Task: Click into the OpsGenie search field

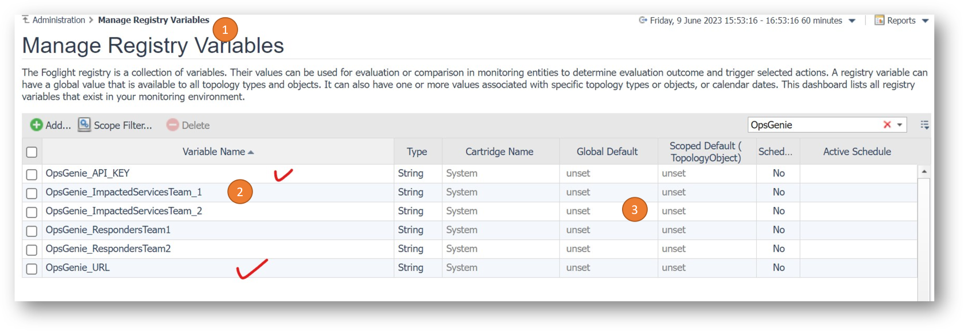Action: pyautogui.click(x=812, y=124)
